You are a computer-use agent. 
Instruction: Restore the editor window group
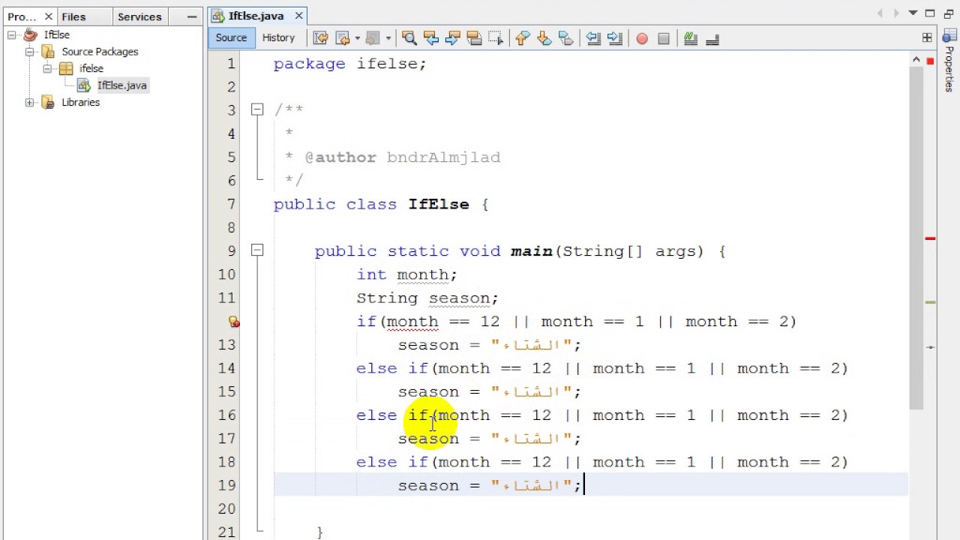(948, 13)
